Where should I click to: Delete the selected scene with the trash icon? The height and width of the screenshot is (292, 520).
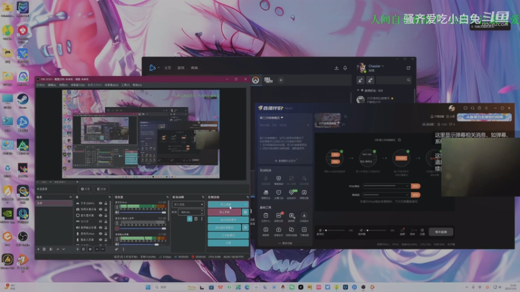coord(44,249)
